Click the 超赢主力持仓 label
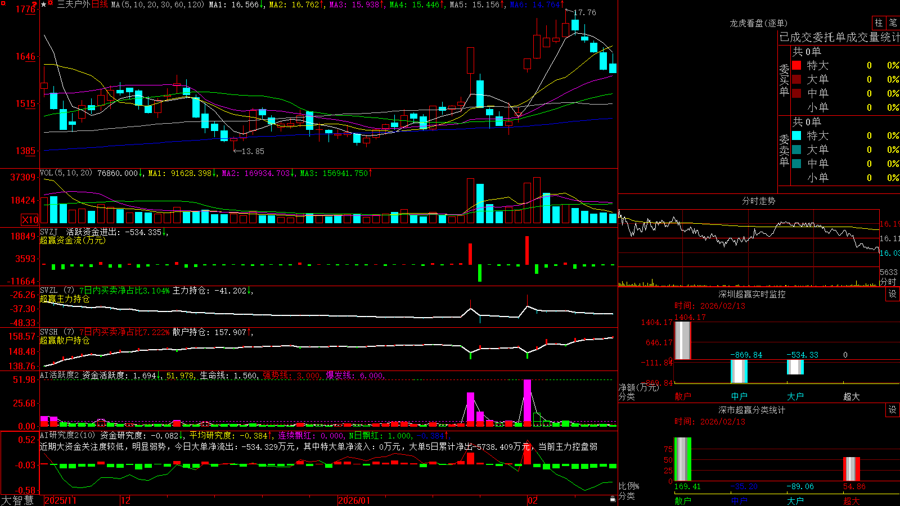This screenshot has width=900, height=506. coord(65,299)
